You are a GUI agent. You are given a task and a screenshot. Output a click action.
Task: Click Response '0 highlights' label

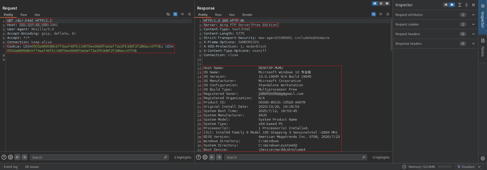pyautogui.click(x=381, y=157)
